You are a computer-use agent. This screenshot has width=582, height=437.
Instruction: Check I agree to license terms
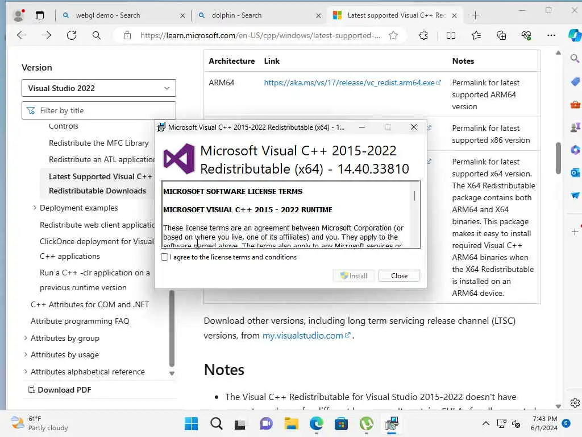[164, 257]
